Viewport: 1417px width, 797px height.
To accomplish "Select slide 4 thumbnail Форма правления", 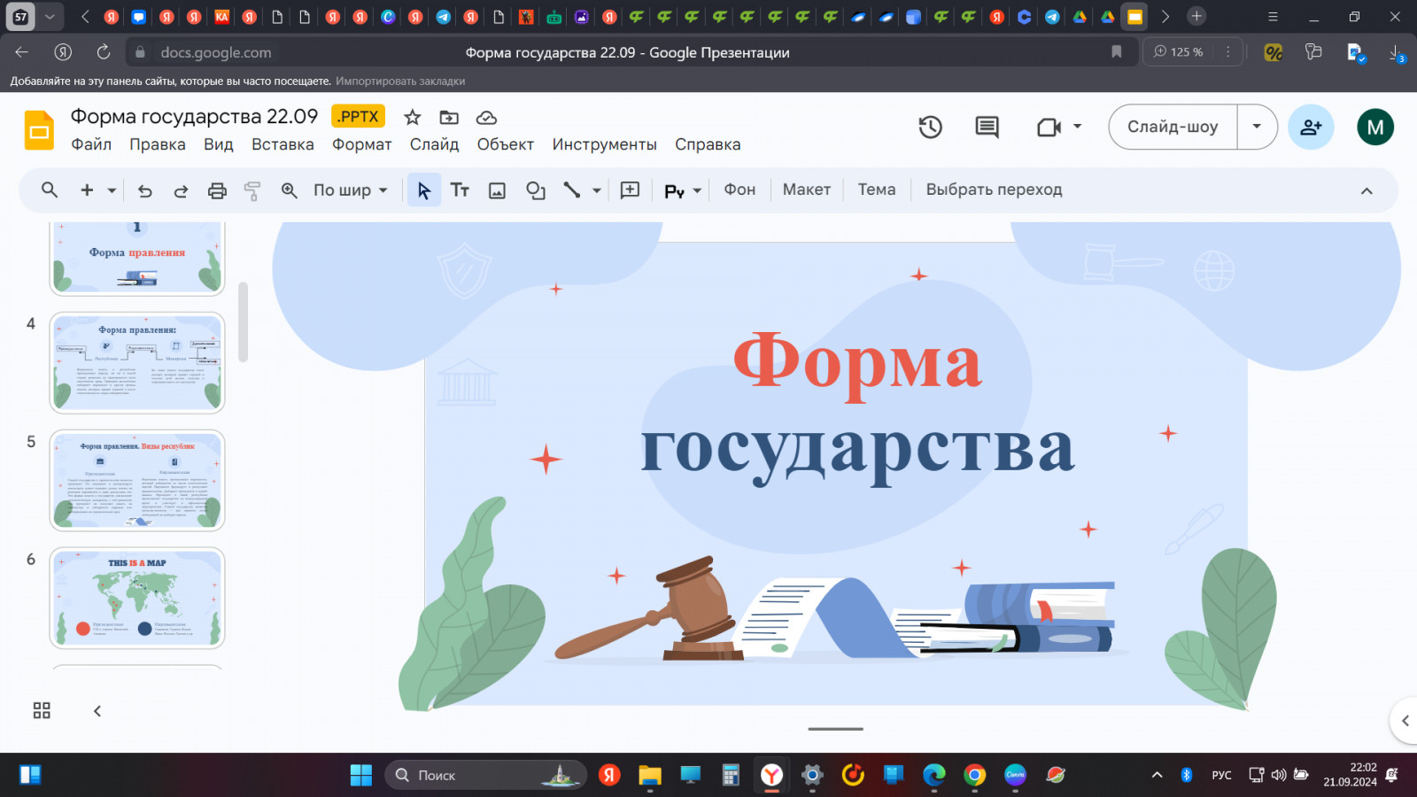I will (x=137, y=362).
